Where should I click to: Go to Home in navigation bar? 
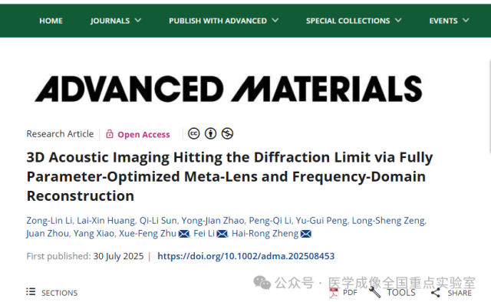coord(51,21)
